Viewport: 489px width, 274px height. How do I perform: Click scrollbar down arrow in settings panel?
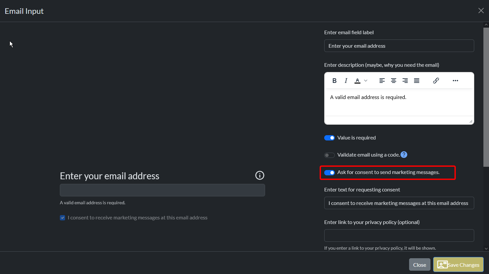pos(486,249)
